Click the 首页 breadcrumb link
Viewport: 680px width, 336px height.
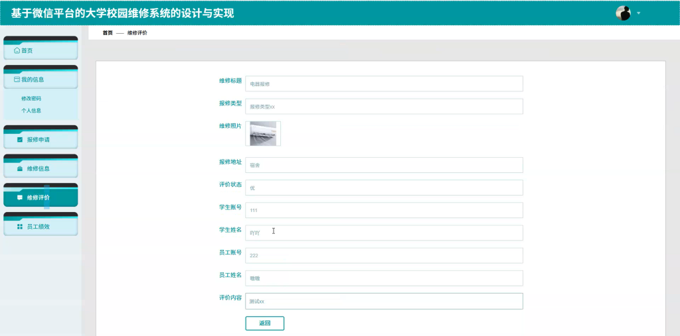(x=108, y=33)
